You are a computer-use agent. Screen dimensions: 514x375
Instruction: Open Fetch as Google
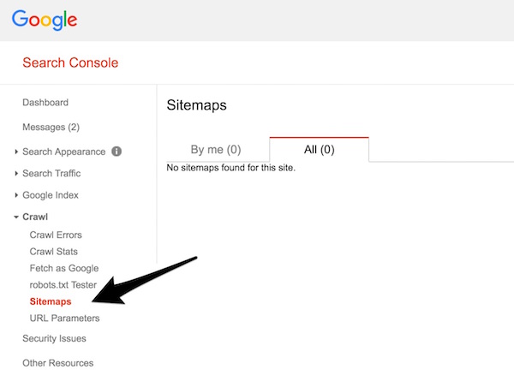tap(64, 268)
